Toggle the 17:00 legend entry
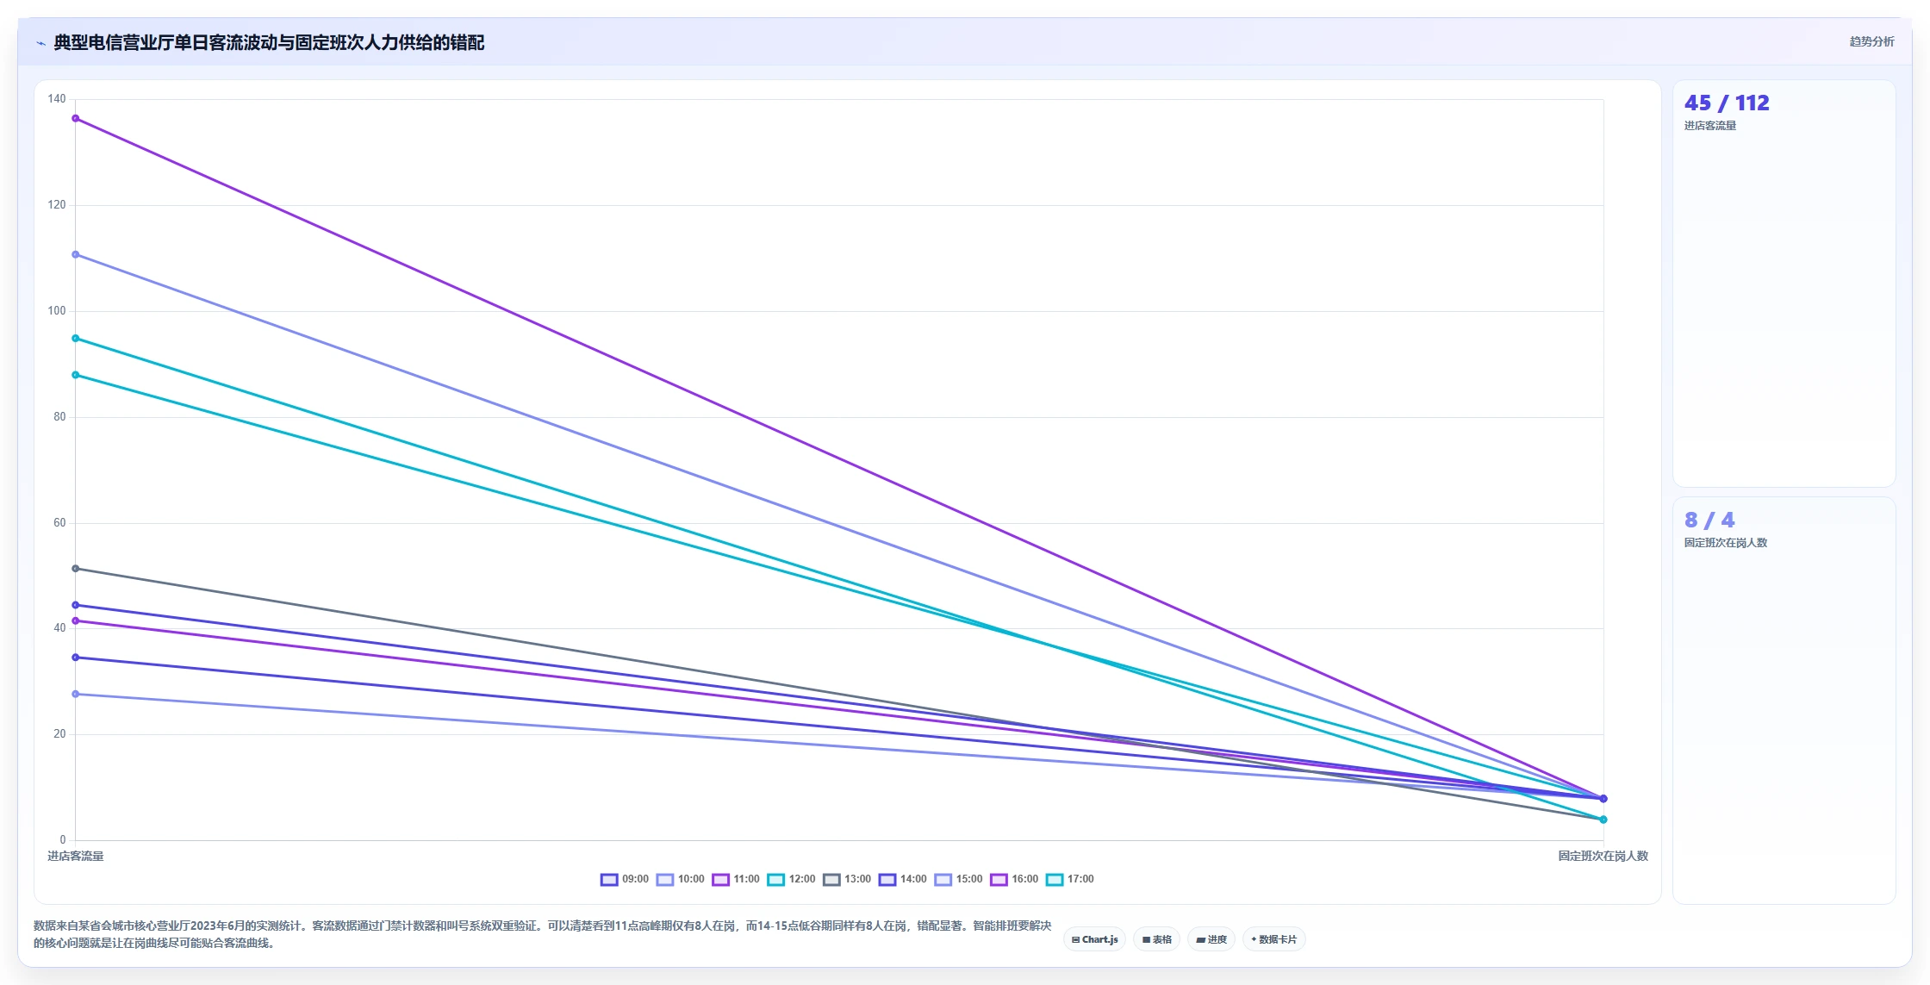Viewport: 1930px width, 985px height. pos(1070,879)
